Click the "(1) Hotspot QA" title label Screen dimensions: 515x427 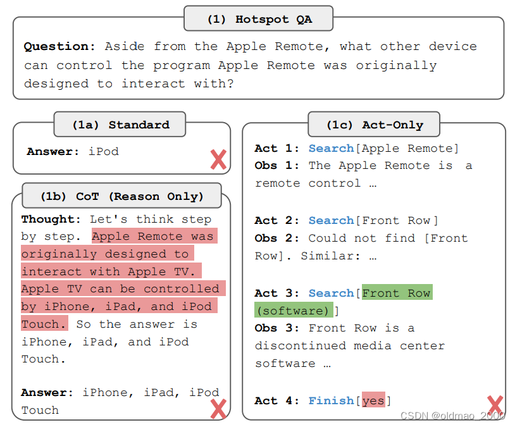[259, 19]
